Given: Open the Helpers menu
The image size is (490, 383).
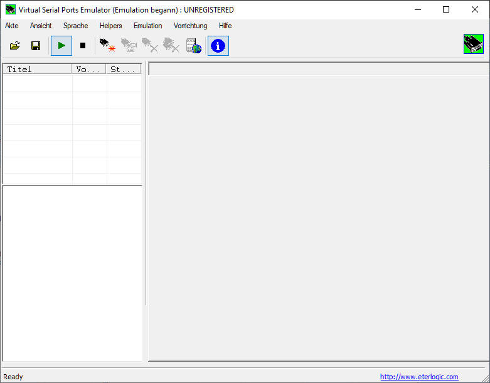Looking at the screenshot, I should (x=110, y=26).
